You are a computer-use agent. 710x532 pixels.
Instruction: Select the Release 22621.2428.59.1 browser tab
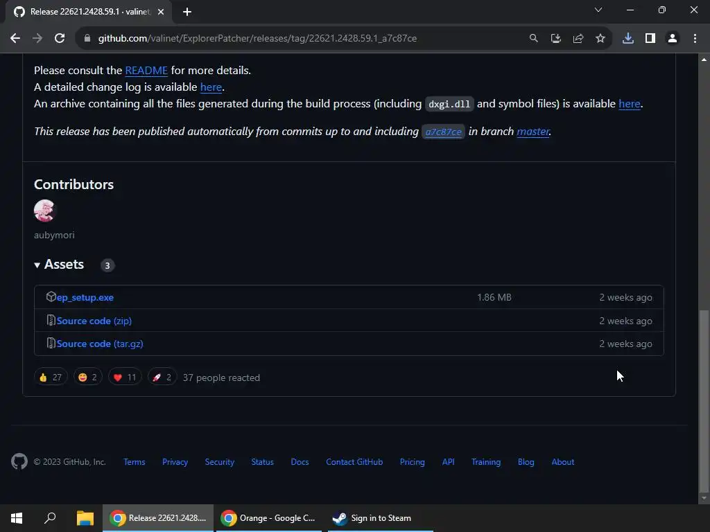[x=89, y=12]
